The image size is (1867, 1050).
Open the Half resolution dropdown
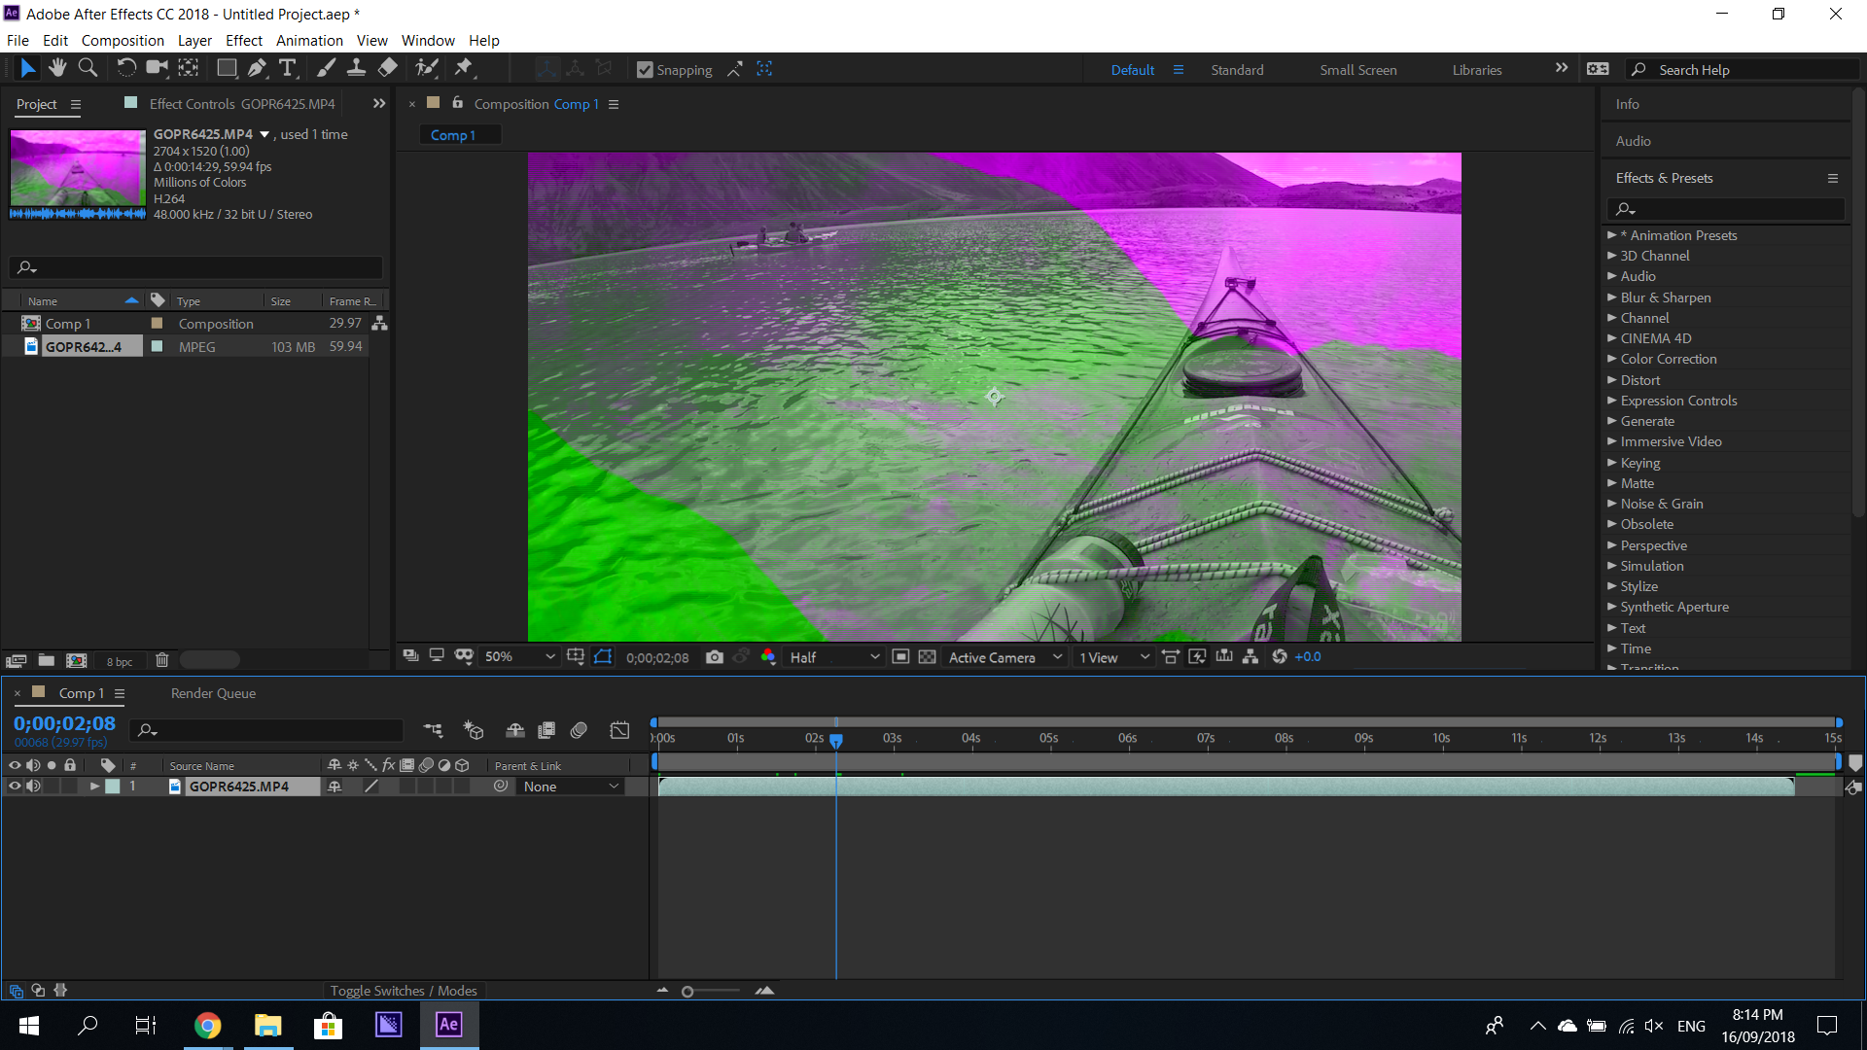click(834, 657)
